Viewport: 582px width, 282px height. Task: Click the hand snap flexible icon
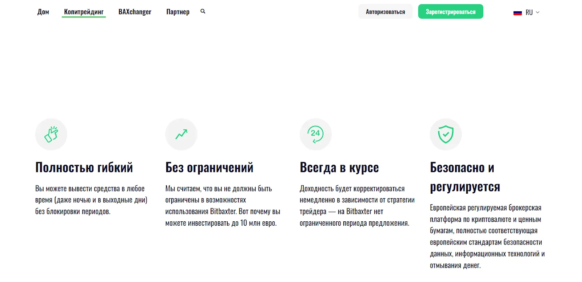(x=51, y=134)
